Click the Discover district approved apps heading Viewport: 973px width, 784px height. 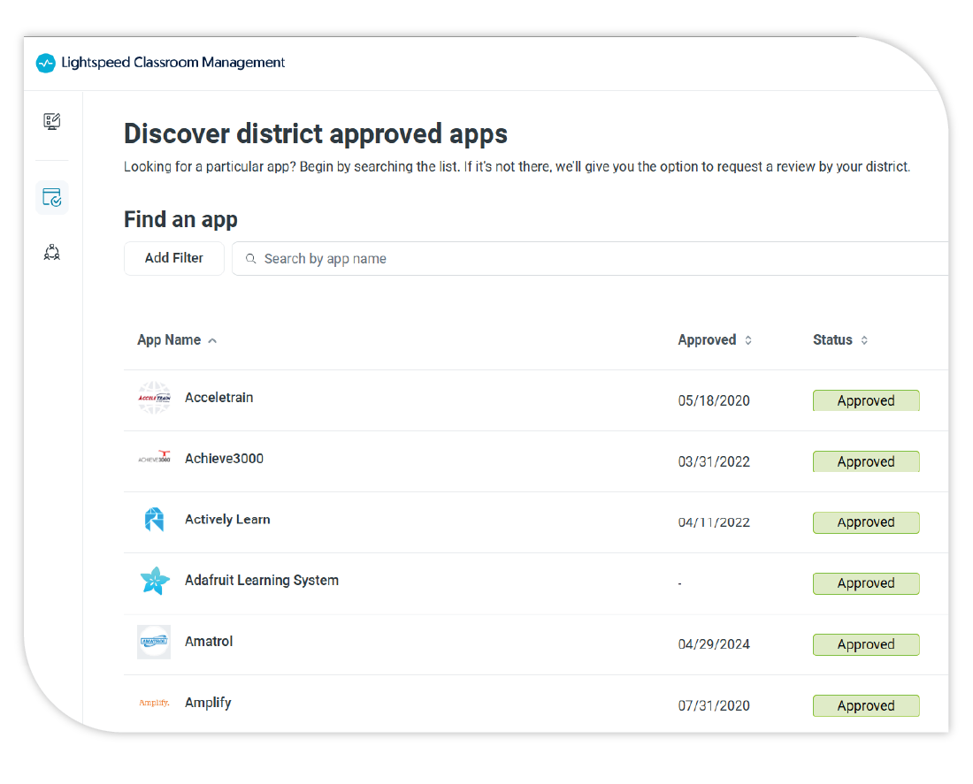point(316,134)
